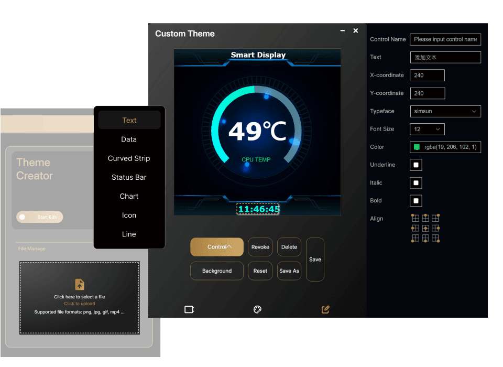
Task: Click the file upload icon
Action: coord(80,284)
